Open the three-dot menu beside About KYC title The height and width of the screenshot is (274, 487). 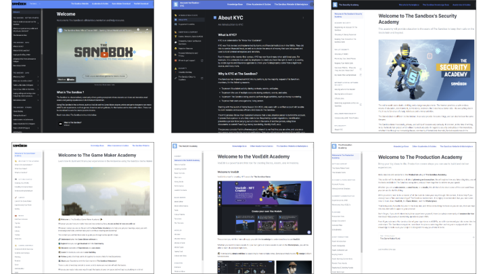click(x=303, y=18)
